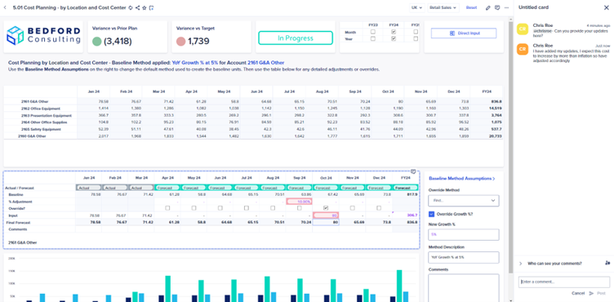Cancel the comment entry

pos(578,293)
